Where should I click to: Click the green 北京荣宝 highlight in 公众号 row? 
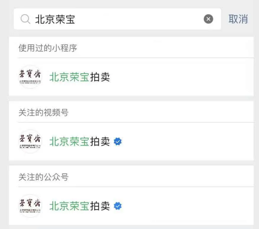[x=69, y=206]
